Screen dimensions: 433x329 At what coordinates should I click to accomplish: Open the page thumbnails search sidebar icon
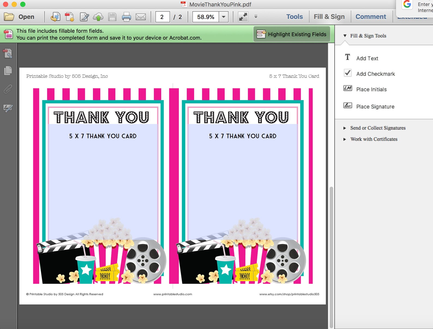(x=8, y=53)
